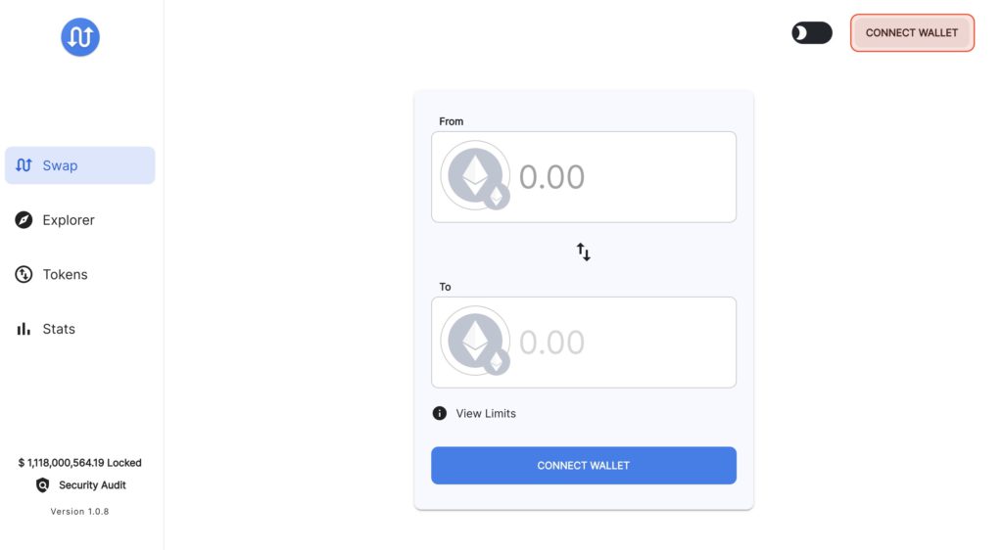This screenshot has height=550, width=1003.
Task: Click the Explorer compass icon
Action: [24, 220]
